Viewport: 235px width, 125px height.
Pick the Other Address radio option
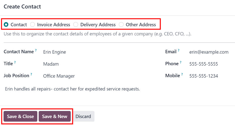121,25
